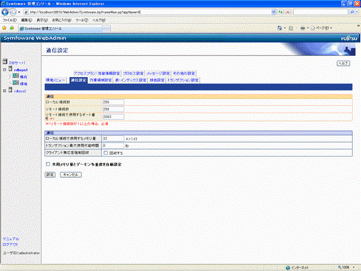Collapse the rdbsys1 tree node
The image size is (361, 271).
point(5,69)
